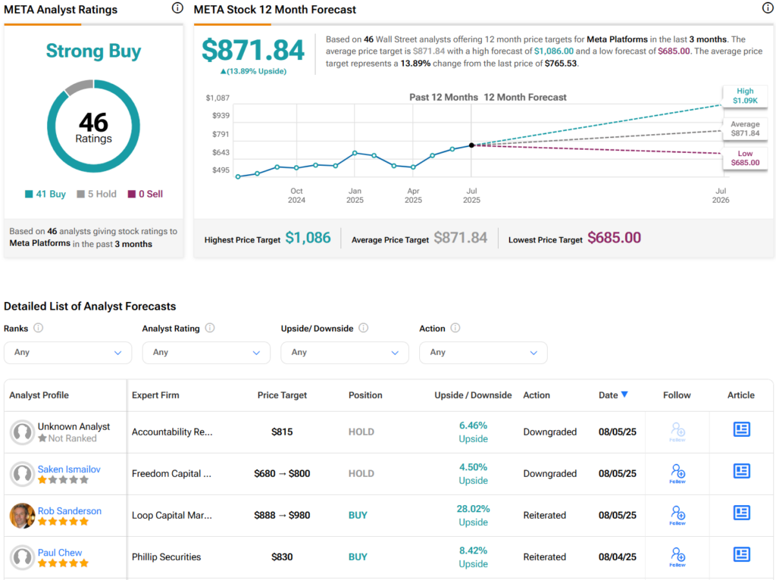Viewport: 776px width, 580px height.
Task: Open Rob Sanderson's analyst profile link
Action: (70, 511)
